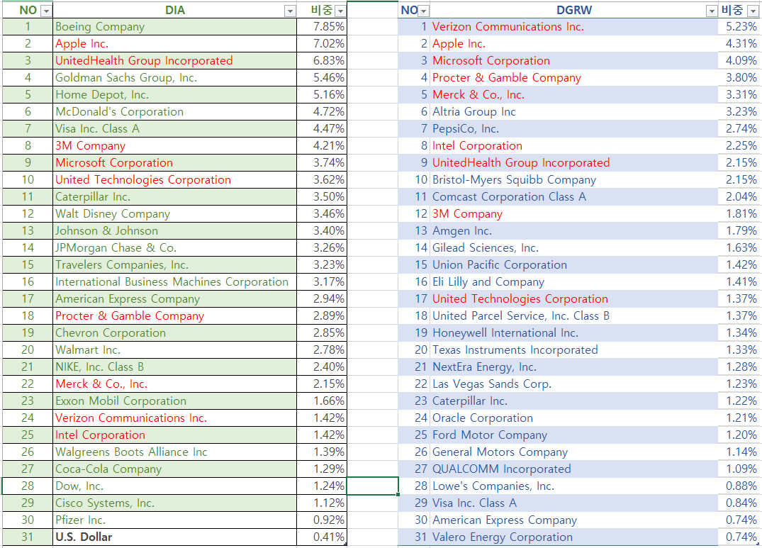
Task: Select the Bristol-Myers Squibb Company cell
Action: click(x=574, y=180)
